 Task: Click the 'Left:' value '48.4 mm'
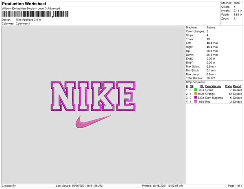tap(212, 43)
